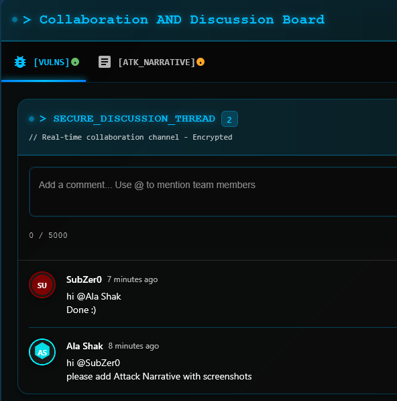Image resolution: width=397 pixels, height=401 pixels.
Task: Click the SubZer0 author name
Action: click(84, 279)
